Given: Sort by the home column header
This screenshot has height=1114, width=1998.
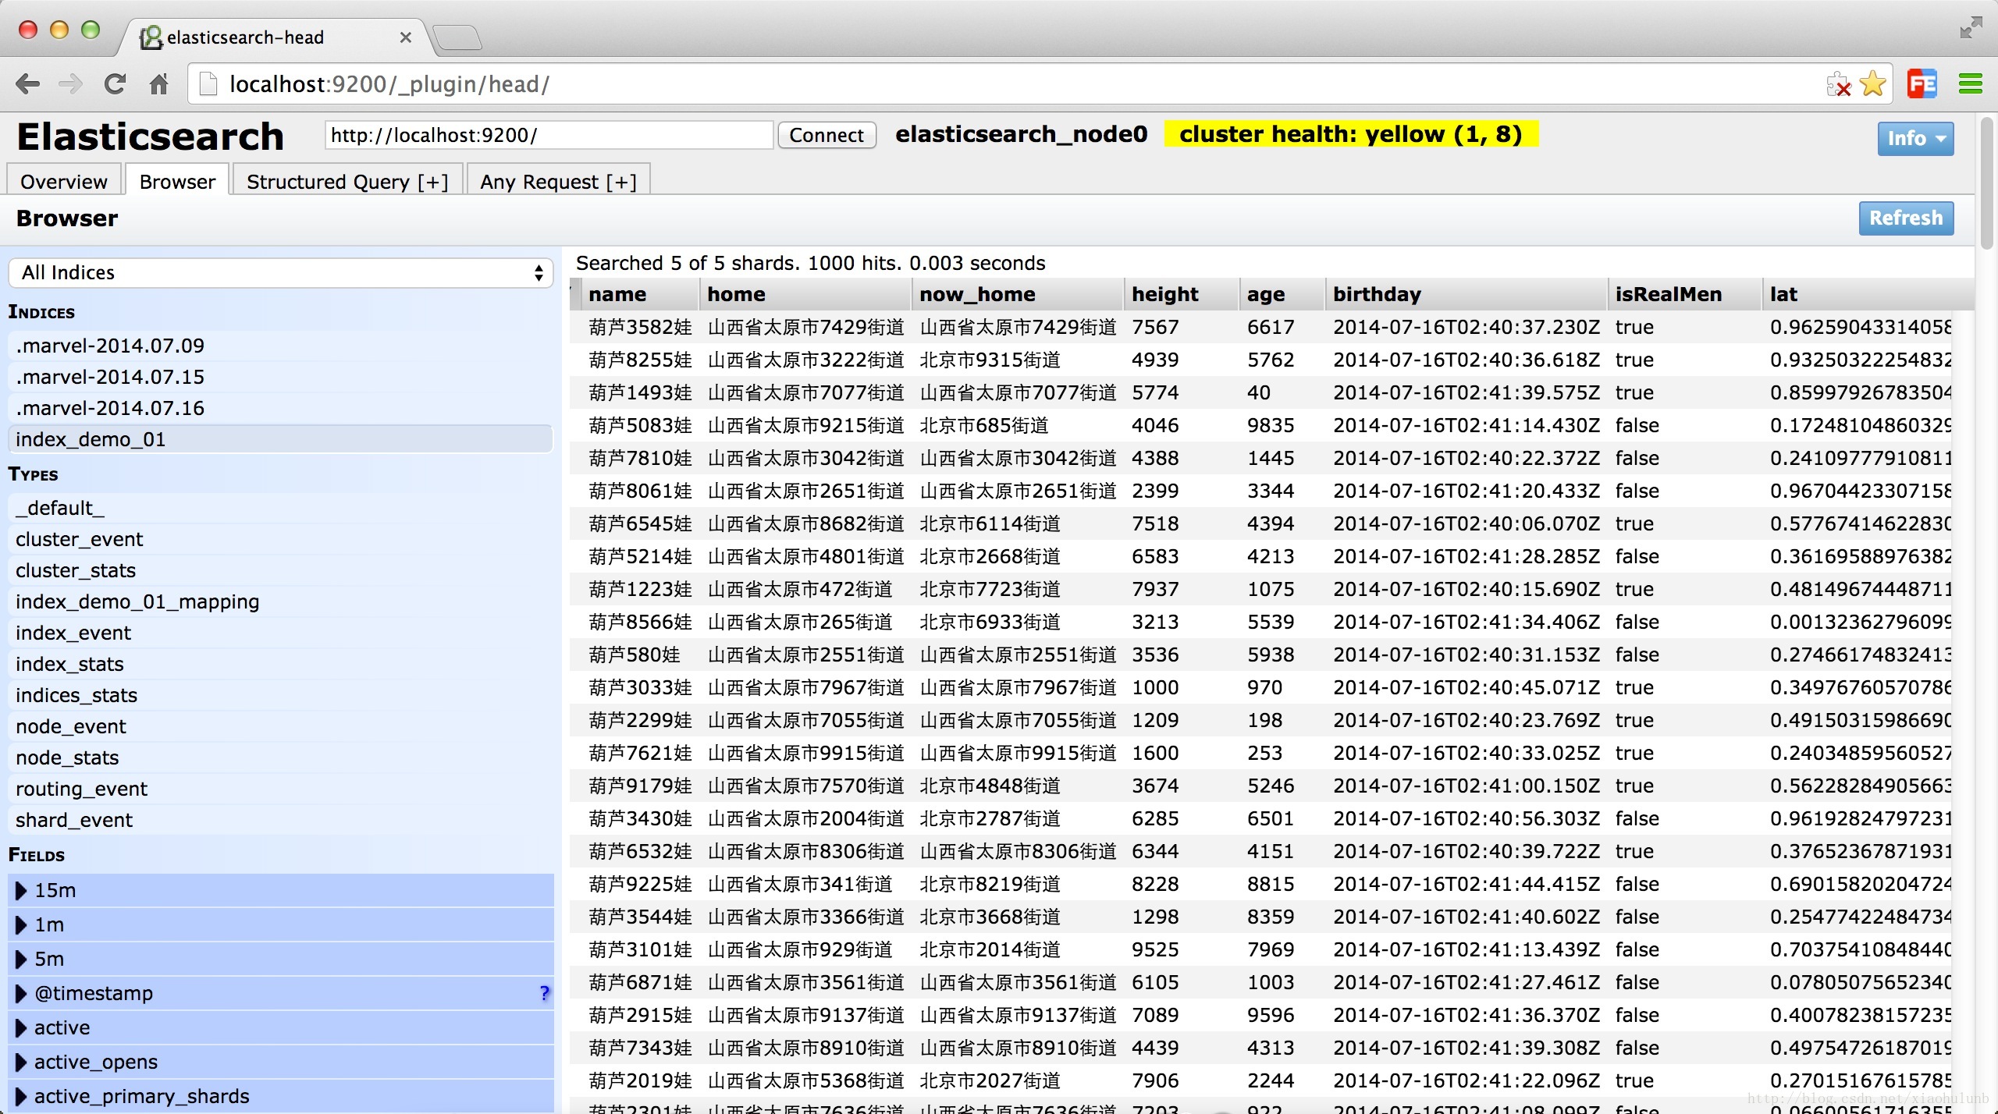Looking at the screenshot, I should 805,294.
